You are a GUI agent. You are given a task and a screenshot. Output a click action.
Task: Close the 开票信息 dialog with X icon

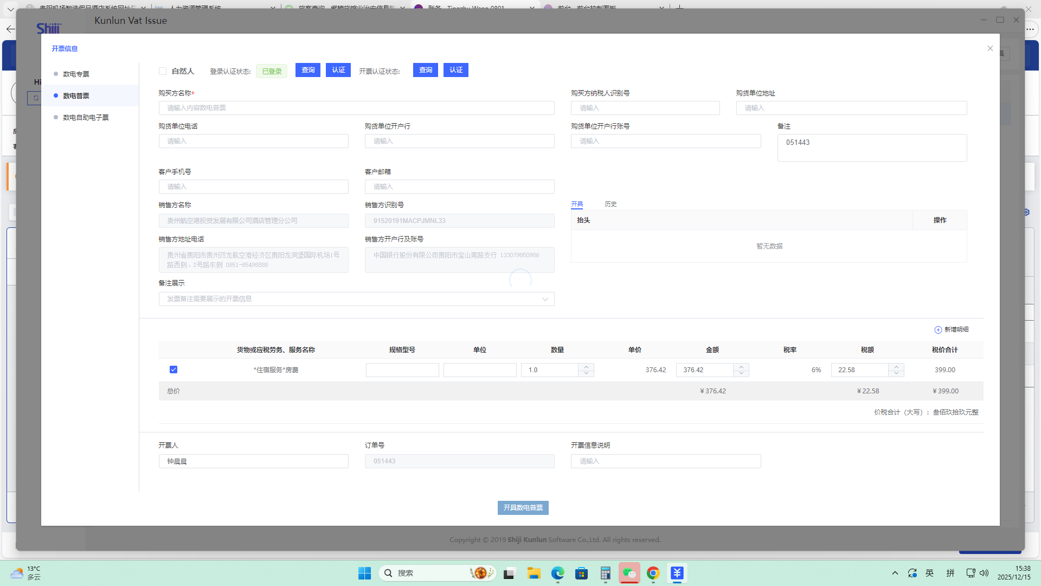click(990, 48)
